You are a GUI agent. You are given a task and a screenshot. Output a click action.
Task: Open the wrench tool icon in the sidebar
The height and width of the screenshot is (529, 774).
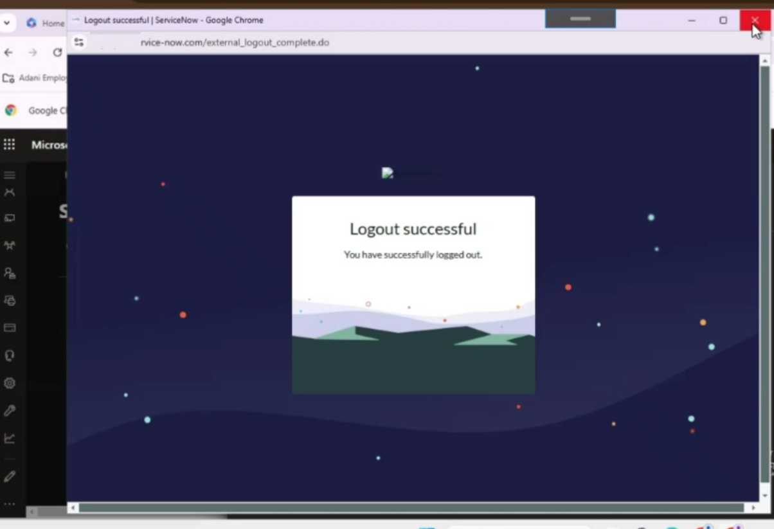(9, 411)
